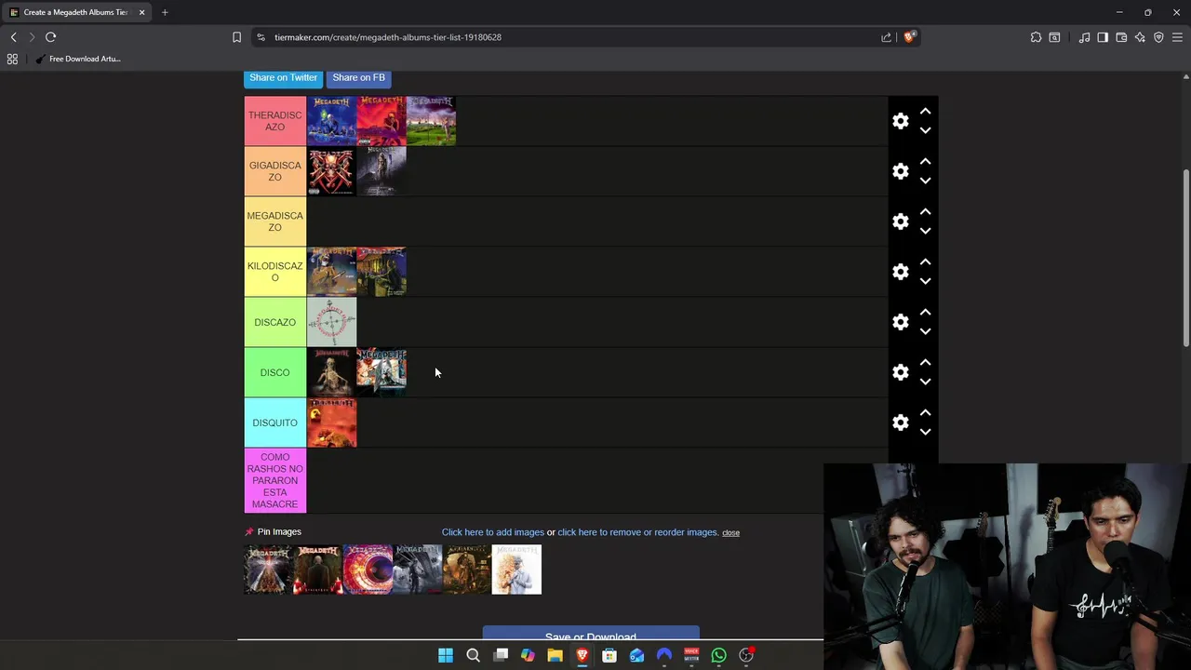Click the Share on FB button
This screenshot has width=1191, height=670.
[358, 78]
